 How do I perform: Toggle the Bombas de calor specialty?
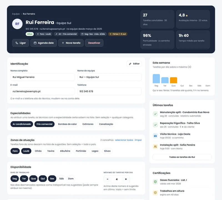point(67,124)
